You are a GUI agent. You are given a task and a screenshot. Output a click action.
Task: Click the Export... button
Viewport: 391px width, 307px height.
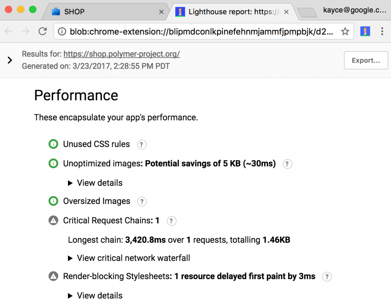pos(366,60)
